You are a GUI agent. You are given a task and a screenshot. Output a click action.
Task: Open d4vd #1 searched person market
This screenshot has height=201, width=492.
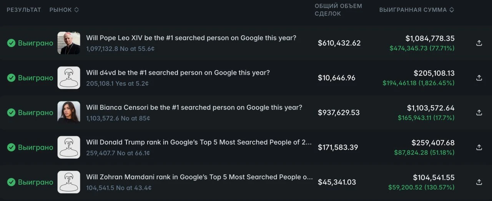178,73
